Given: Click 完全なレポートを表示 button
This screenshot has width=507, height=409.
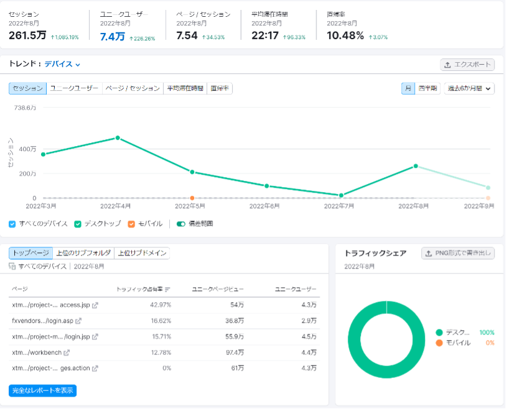Looking at the screenshot, I should (42, 390).
